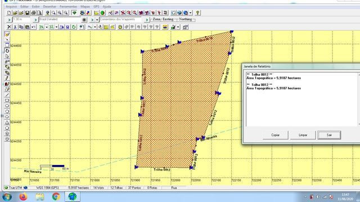
Task: Open the Mapas menu
Action: [85, 7]
